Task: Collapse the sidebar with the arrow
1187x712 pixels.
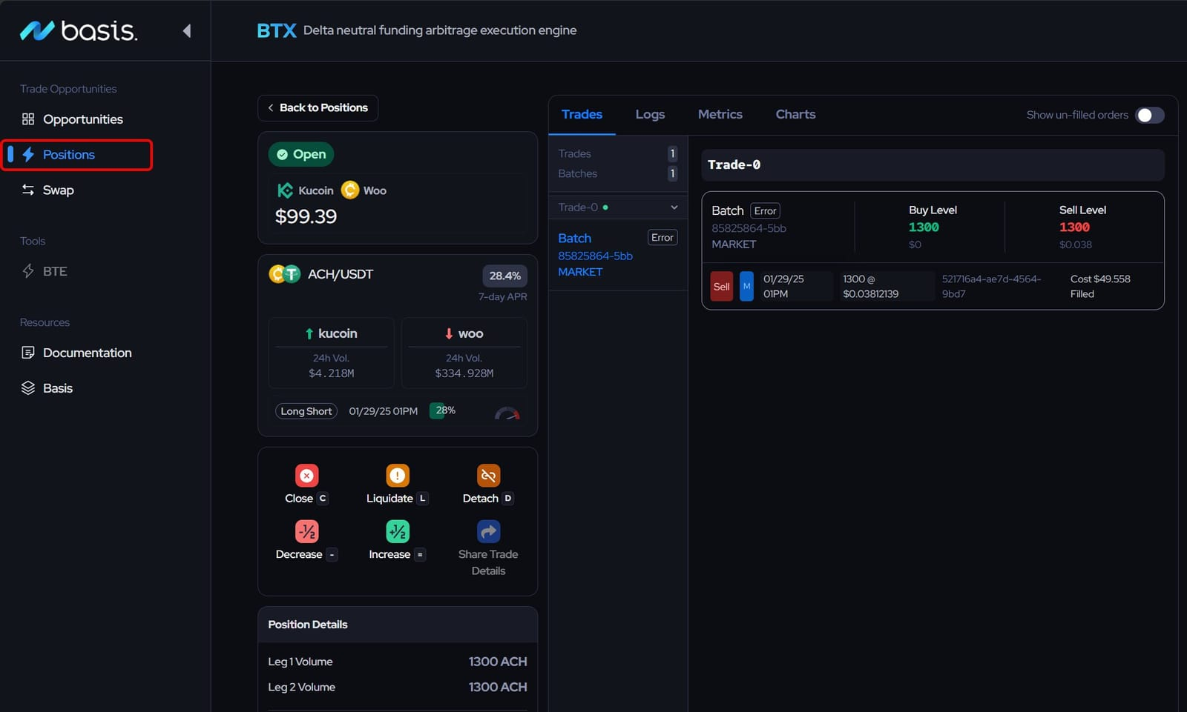Action: coord(187,30)
